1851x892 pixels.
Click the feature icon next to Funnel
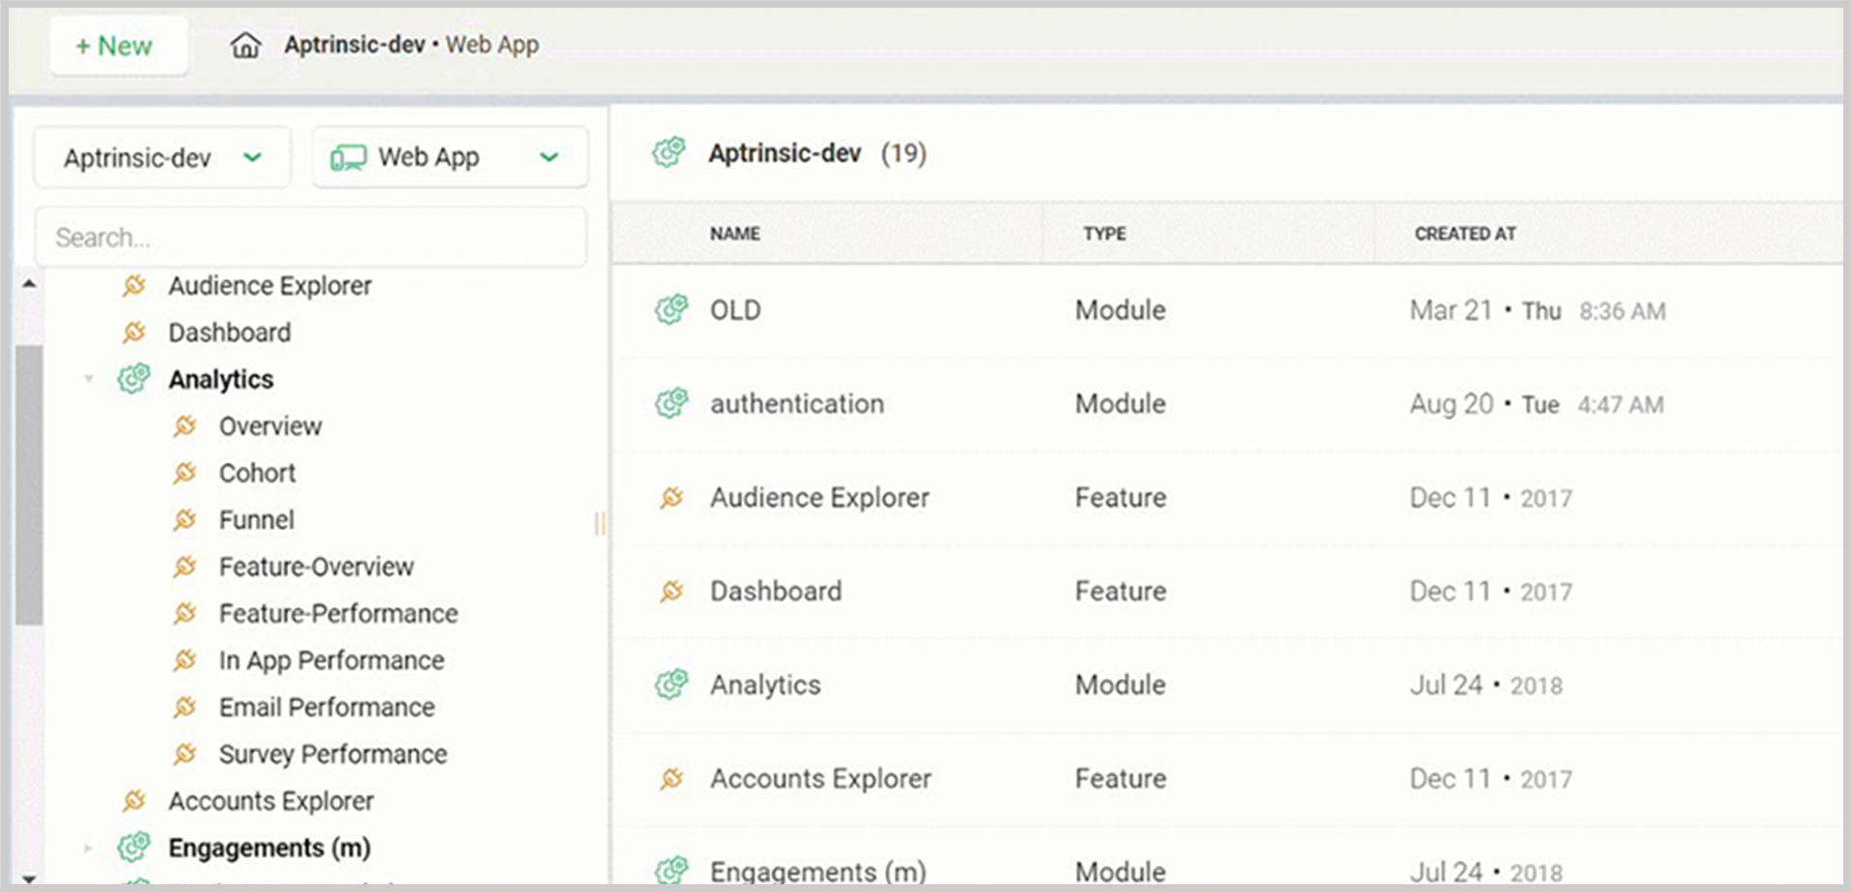click(x=184, y=520)
